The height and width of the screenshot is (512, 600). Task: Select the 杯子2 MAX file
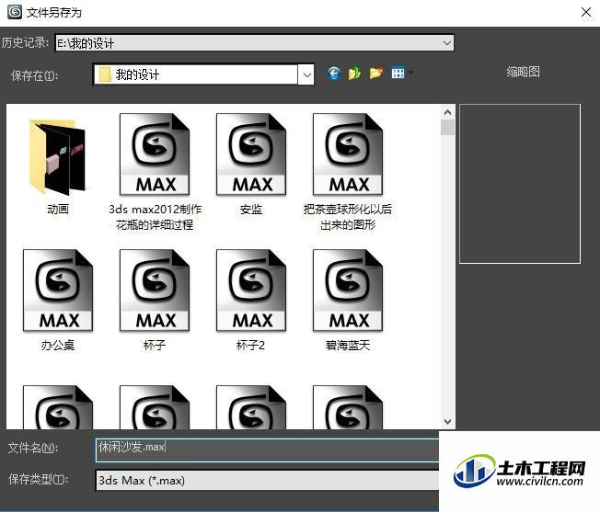pyautogui.click(x=251, y=301)
